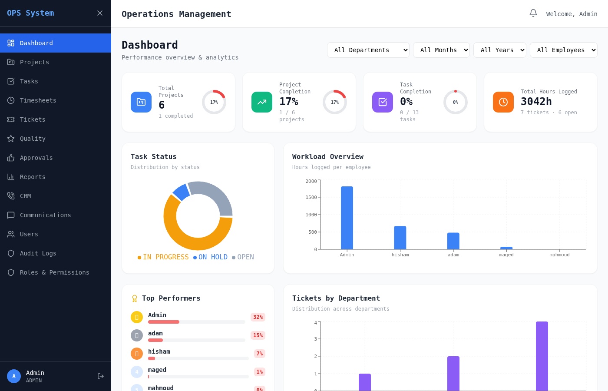Click the purple Task Completion check icon

(x=383, y=102)
